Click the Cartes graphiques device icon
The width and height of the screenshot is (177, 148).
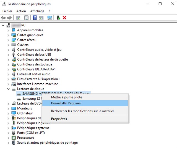(x=14, y=35)
